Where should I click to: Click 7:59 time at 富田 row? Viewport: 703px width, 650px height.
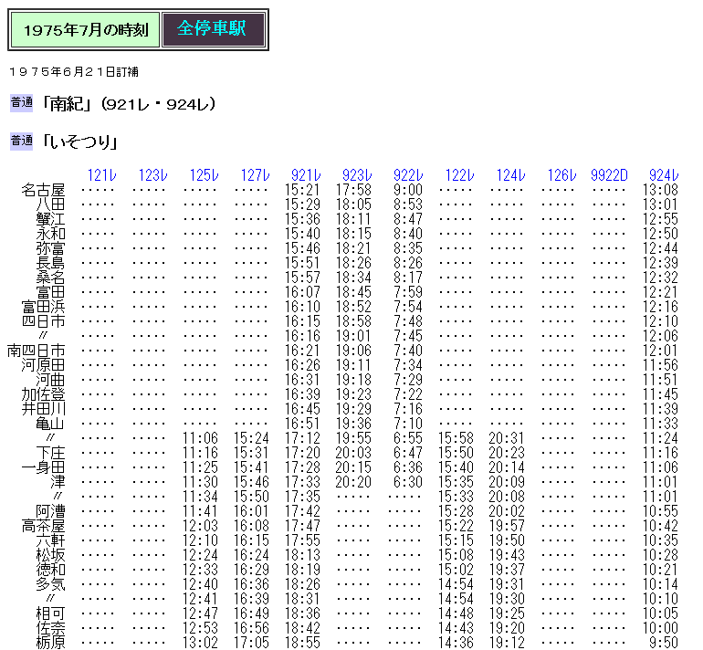tap(408, 292)
